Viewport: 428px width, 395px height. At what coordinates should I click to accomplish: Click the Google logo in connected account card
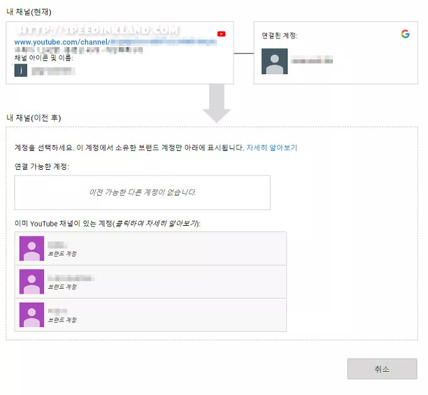point(405,34)
